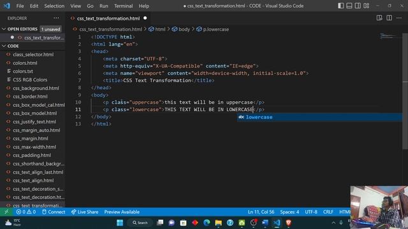
Task: Open css_box_model_cal.html file
Action: coord(38,105)
